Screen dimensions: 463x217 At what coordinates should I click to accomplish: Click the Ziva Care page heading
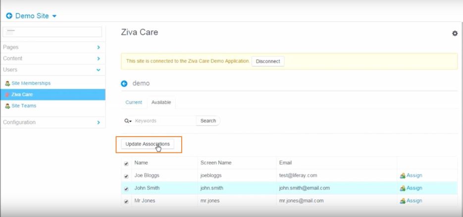click(139, 32)
